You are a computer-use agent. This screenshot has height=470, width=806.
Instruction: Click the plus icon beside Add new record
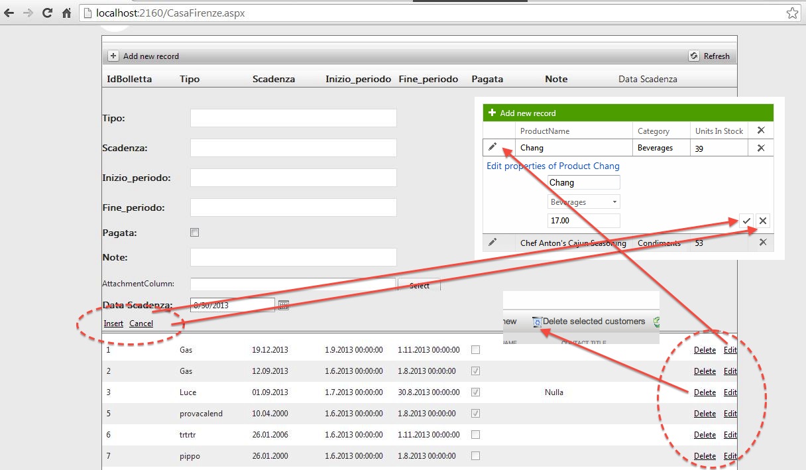[113, 56]
